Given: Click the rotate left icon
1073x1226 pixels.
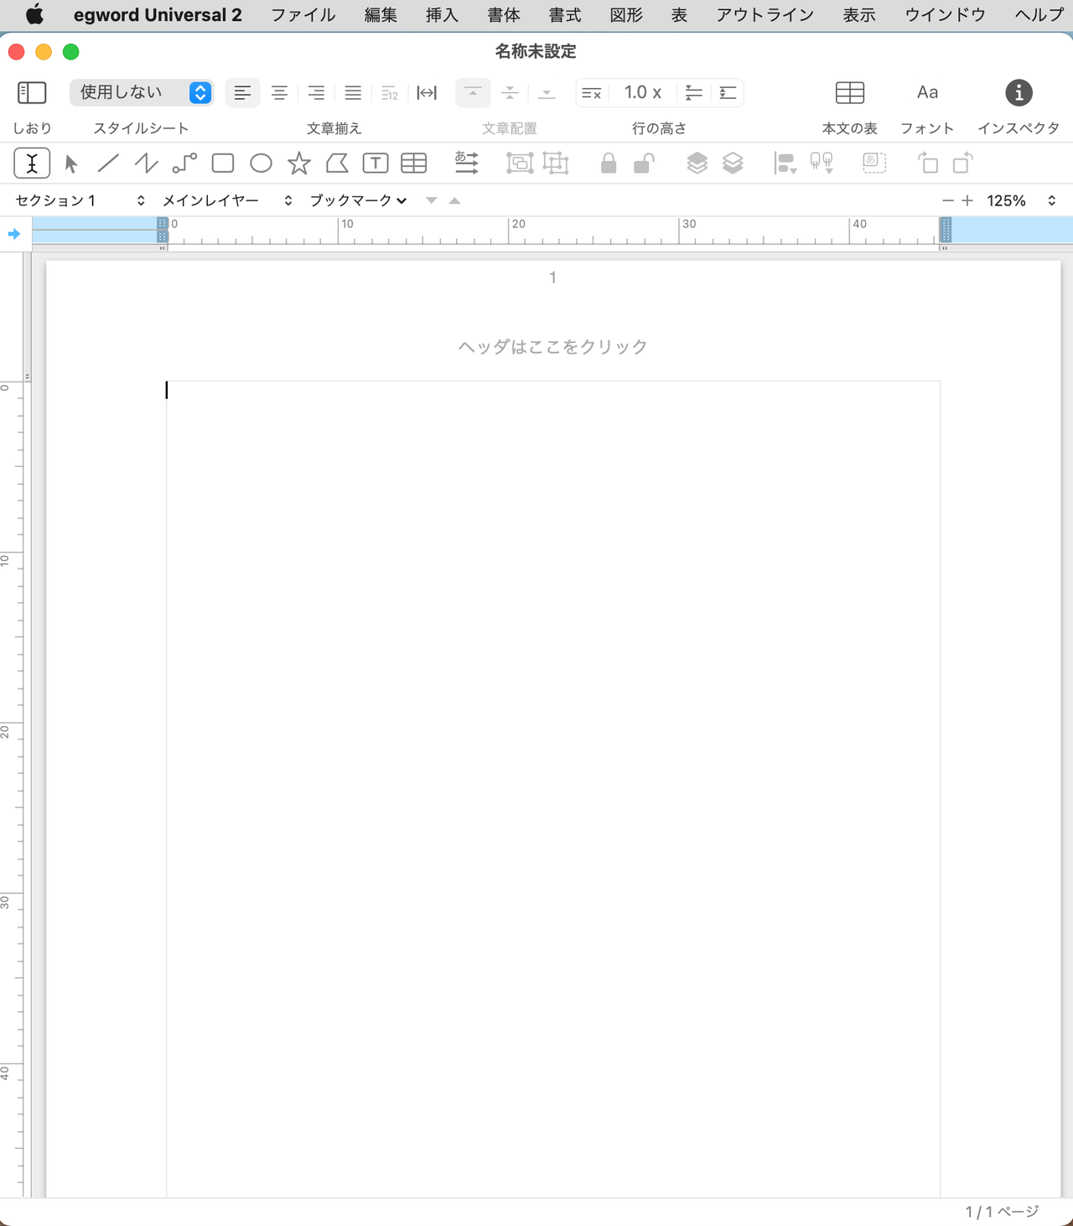Looking at the screenshot, I should click(927, 163).
